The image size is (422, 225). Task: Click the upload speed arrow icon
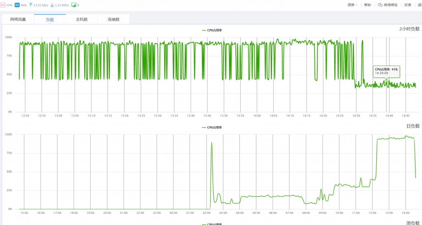point(31,5)
